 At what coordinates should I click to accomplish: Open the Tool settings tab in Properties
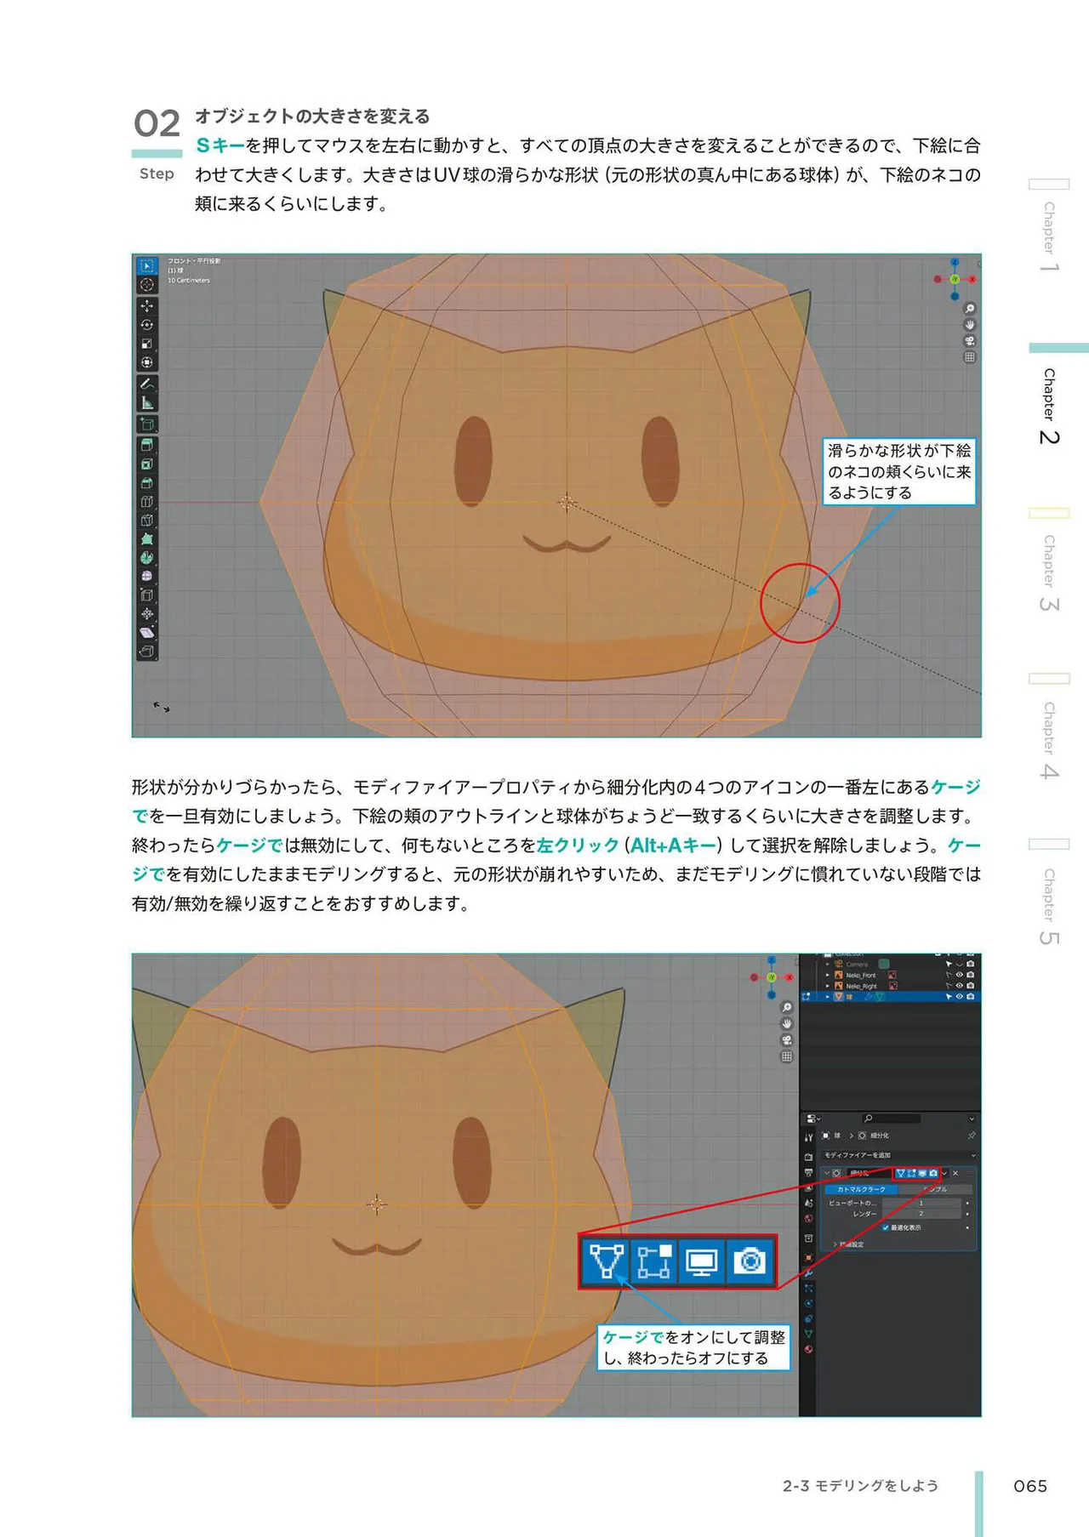click(x=808, y=1137)
